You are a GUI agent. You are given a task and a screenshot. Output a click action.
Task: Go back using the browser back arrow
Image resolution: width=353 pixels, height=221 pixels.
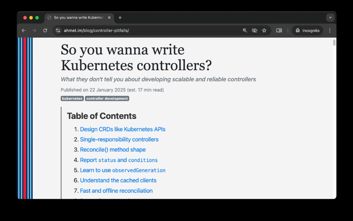pos(24,30)
